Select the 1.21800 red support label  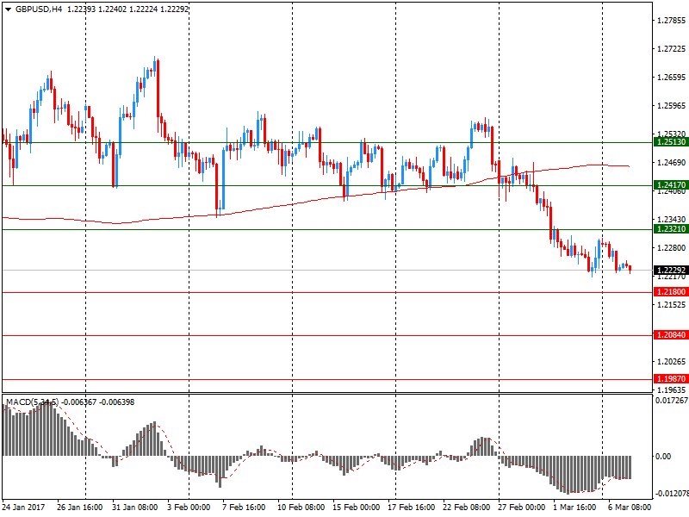tap(671, 292)
